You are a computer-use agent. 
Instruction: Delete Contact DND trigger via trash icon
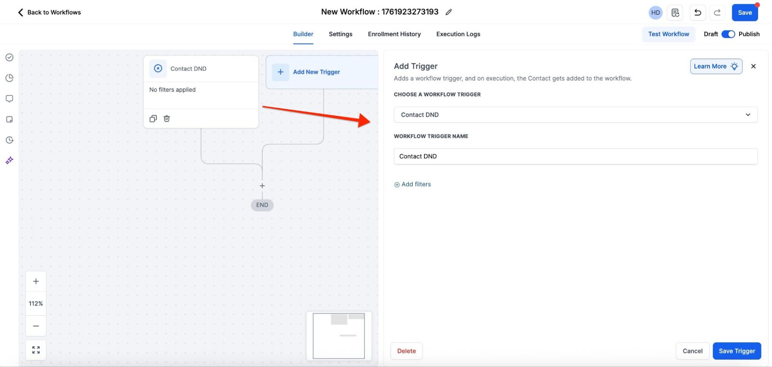pyautogui.click(x=166, y=119)
